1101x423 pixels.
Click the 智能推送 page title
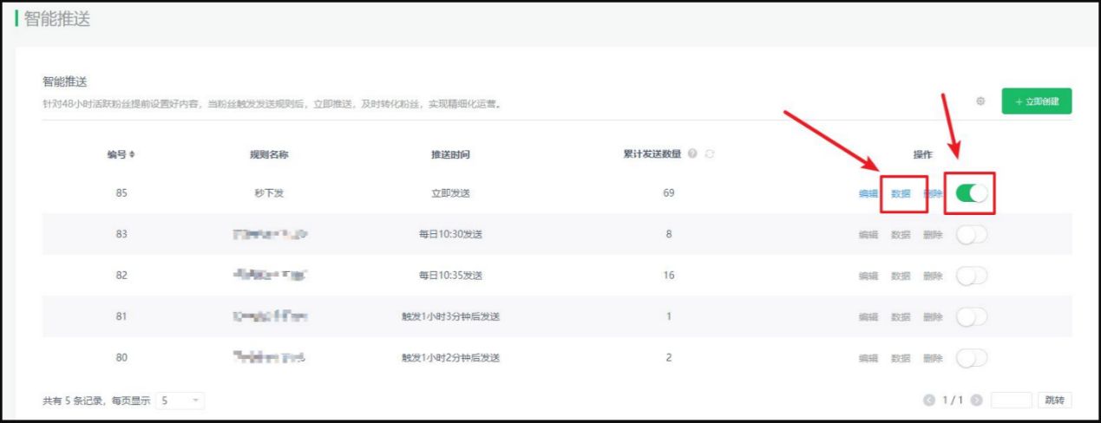click(56, 19)
